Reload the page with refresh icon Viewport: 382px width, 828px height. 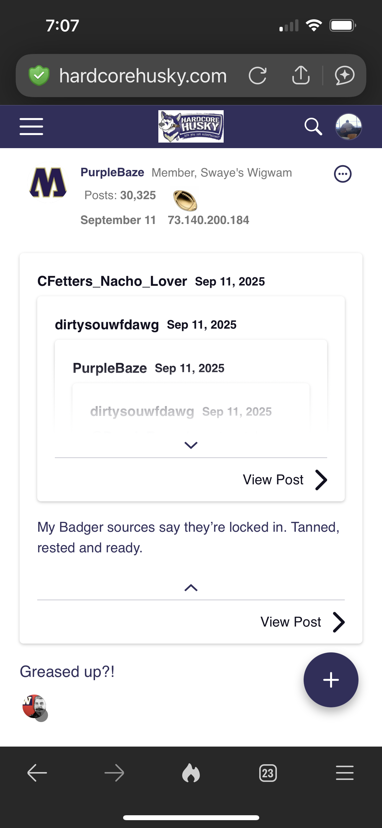[258, 76]
